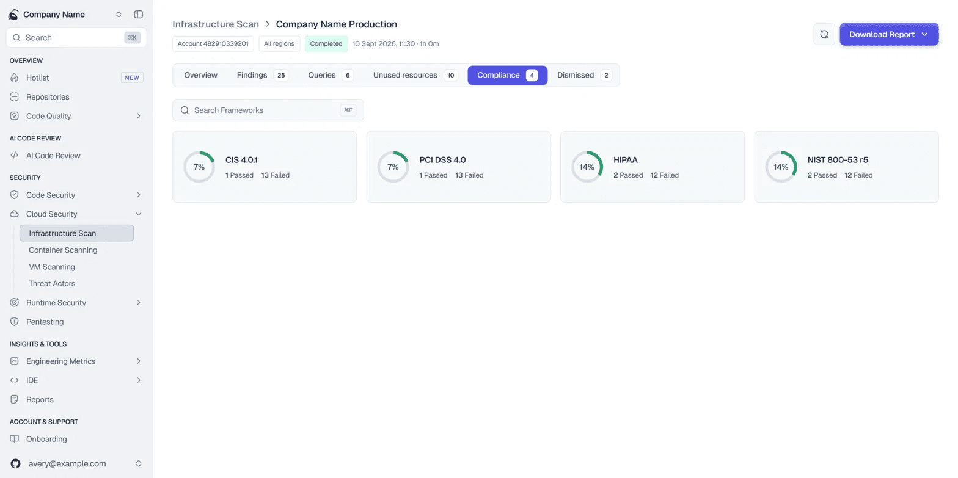Click the refresh scan icon button

[824, 34]
